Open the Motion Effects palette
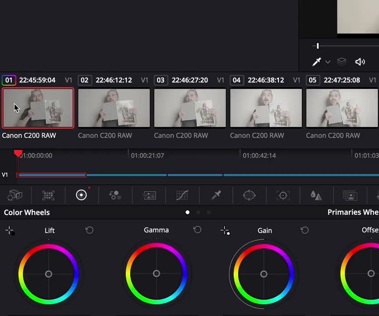 (149, 195)
